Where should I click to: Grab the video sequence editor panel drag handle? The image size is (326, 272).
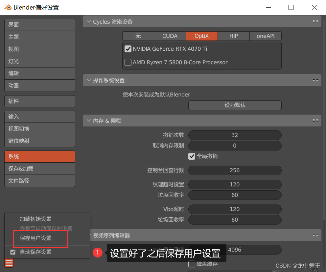click(315, 235)
